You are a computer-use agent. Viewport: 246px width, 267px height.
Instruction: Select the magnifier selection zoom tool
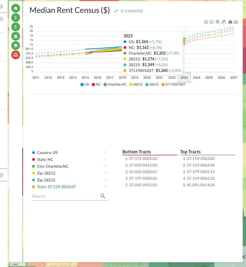[218, 22]
